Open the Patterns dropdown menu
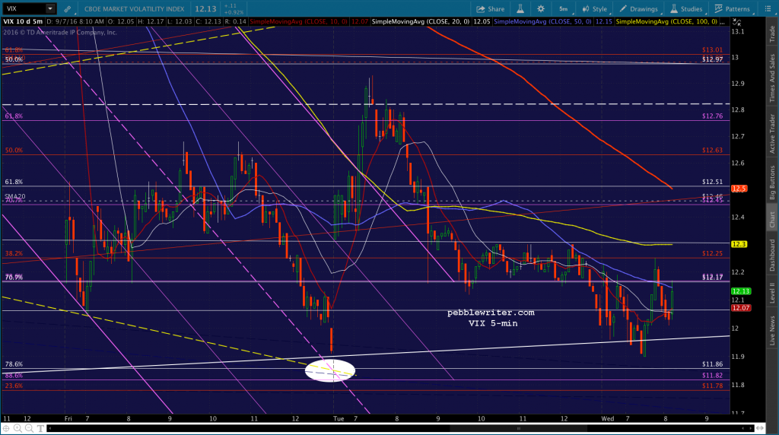The height and width of the screenshot is (435, 779). (x=733, y=9)
